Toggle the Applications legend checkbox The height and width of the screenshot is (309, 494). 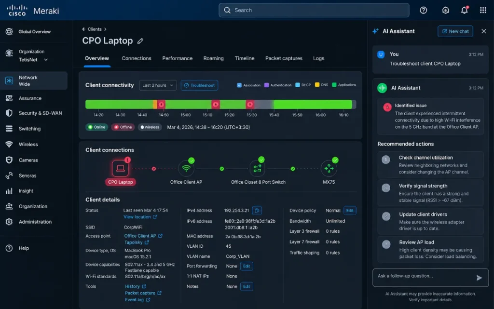[x=334, y=85]
